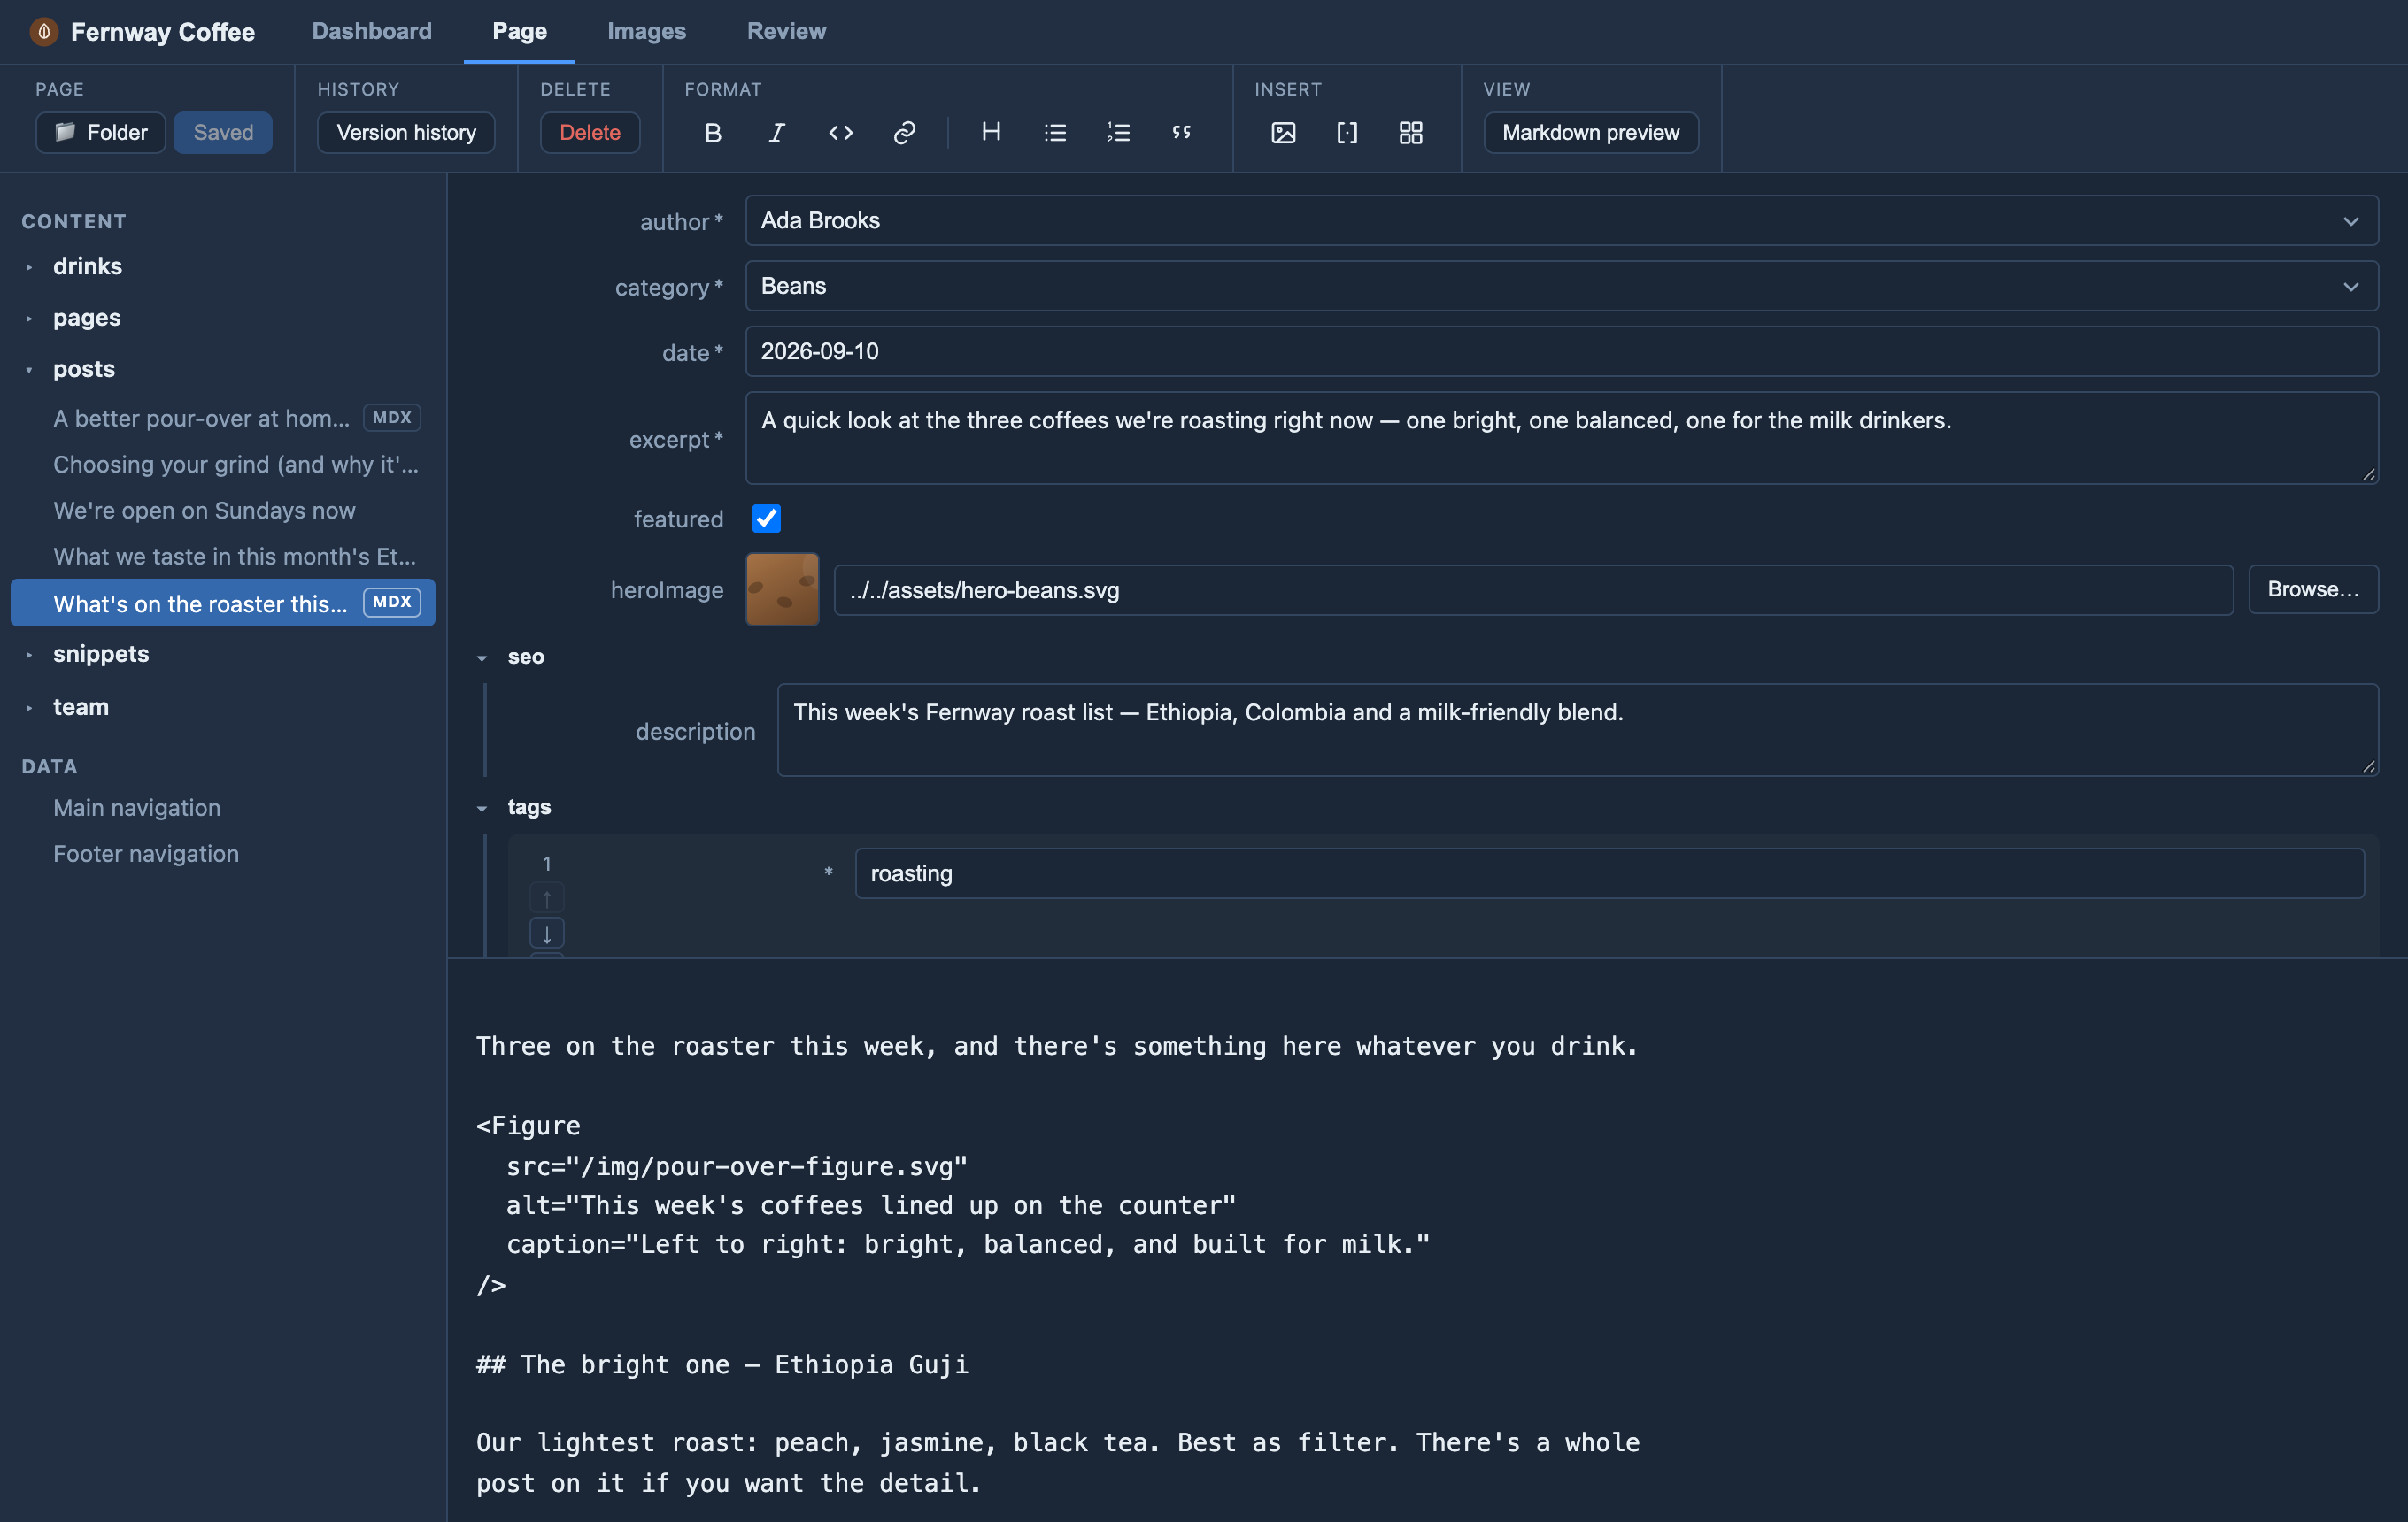The image size is (2408, 1522).
Task: Insert a link
Action: click(x=904, y=132)
